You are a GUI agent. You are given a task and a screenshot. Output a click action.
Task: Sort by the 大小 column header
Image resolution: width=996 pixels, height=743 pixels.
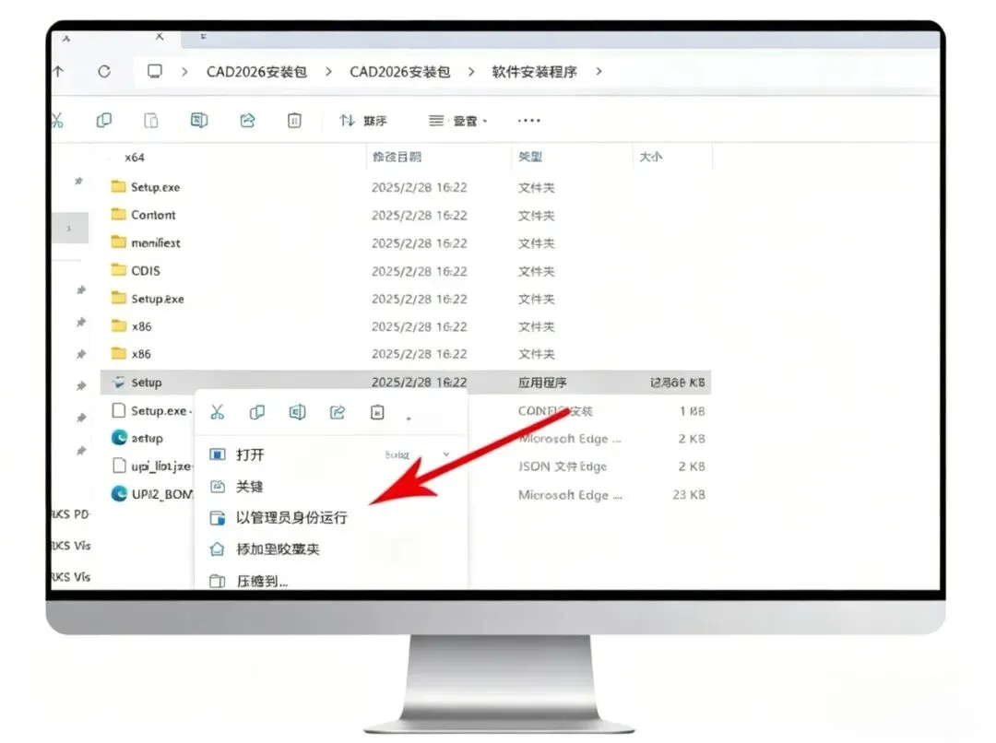coord(650,157)
